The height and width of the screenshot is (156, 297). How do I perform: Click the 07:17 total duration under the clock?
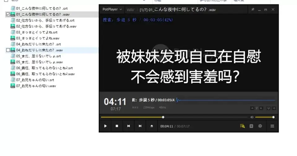tap(115, 109)
